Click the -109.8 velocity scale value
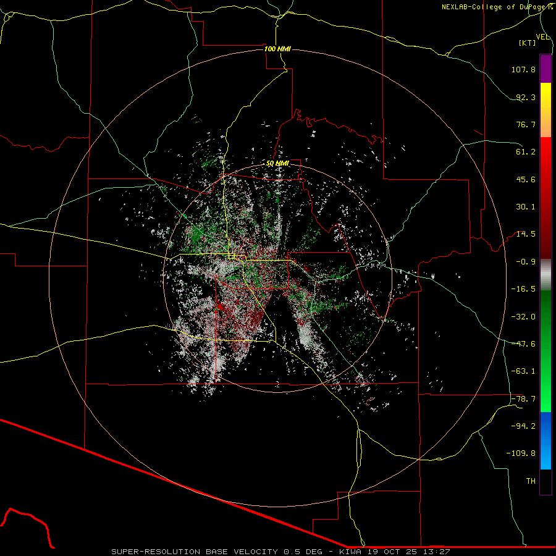Viewport: 556px width, 556px height. (521, 453)
